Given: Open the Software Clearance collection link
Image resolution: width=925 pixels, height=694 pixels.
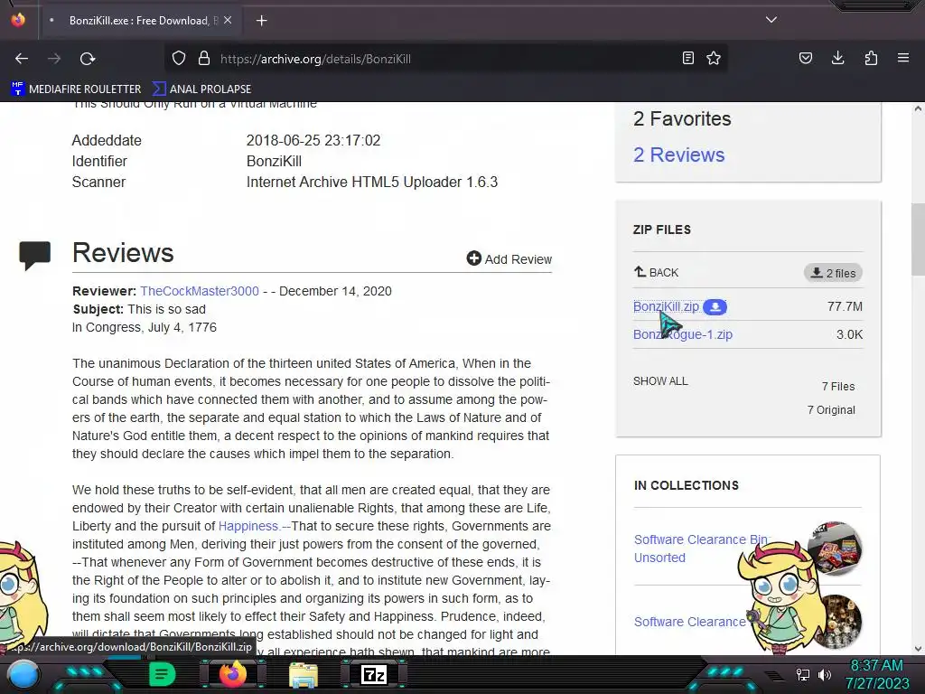Looking at the screenshot, I should click(x=689, y=622).
